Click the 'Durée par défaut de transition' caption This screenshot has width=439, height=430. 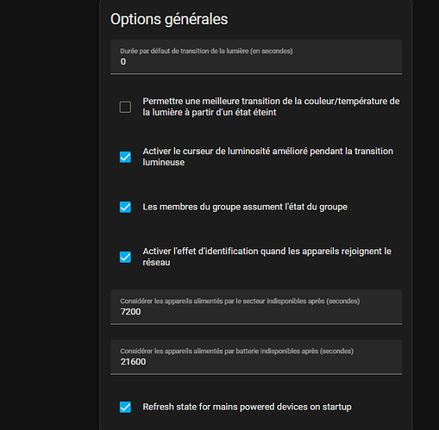point(206,51)
